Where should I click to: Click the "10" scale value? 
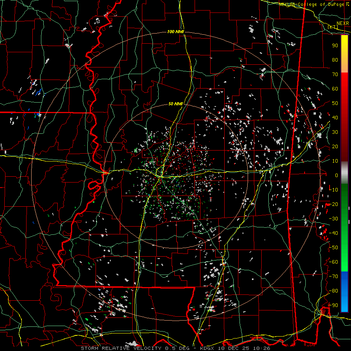tap(335, 161)
